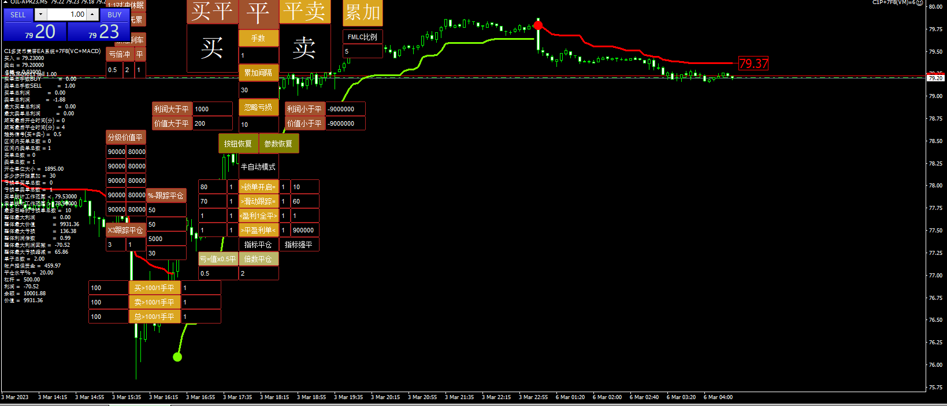Image resolution: width=947 pixels, height=406 pixels.
Task: Increase lot volume with the up arrow
Action: (x=92, y=14)
